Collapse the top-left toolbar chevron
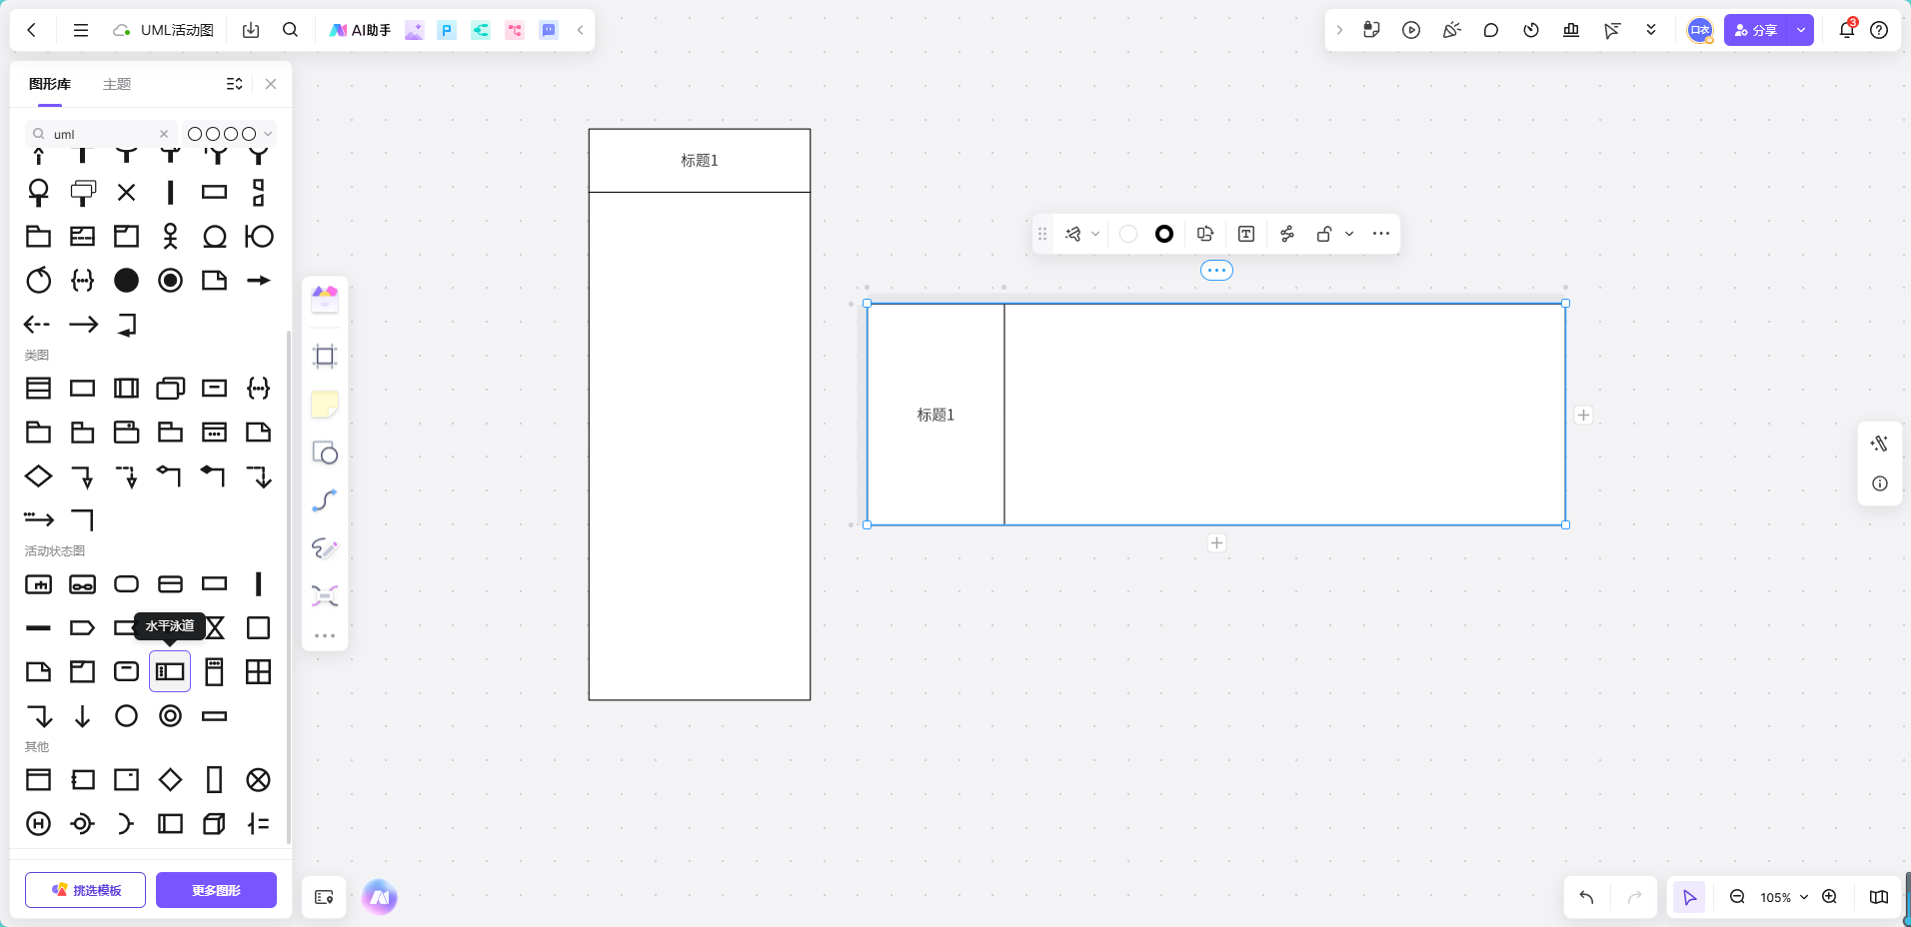The width and height of the screenshot is (1911, 927). click(580, 30)
